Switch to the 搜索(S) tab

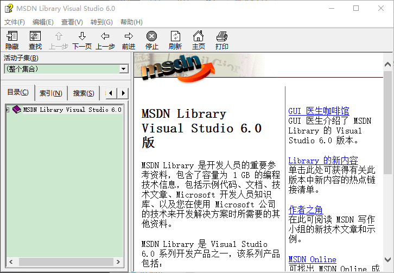(84, 93)
